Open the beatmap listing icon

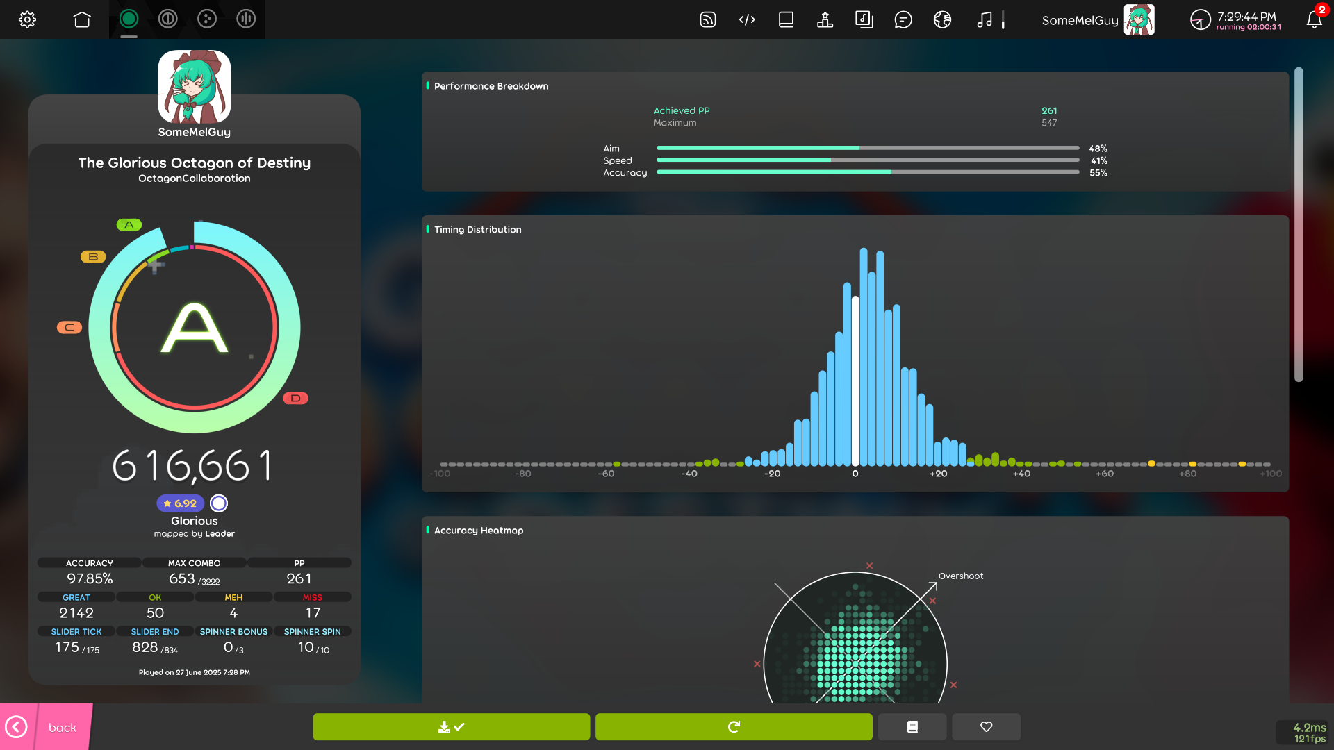(864, 19)
